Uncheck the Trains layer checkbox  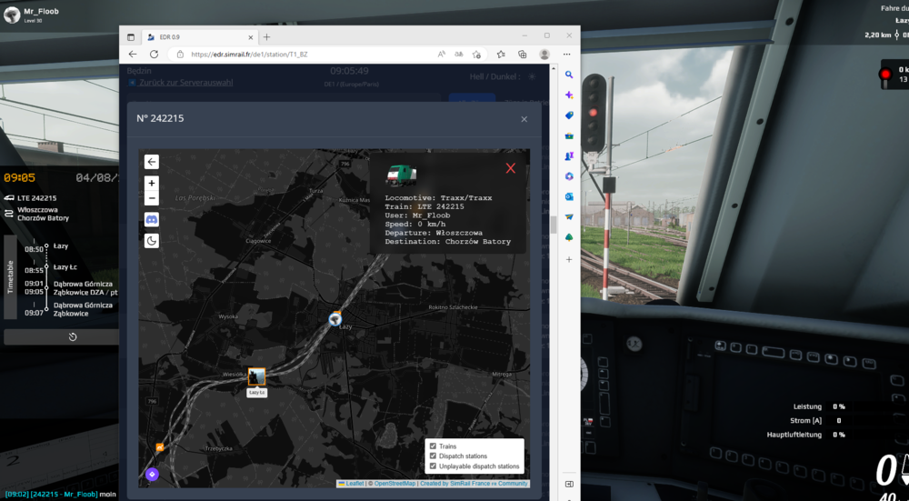[432, 446]
